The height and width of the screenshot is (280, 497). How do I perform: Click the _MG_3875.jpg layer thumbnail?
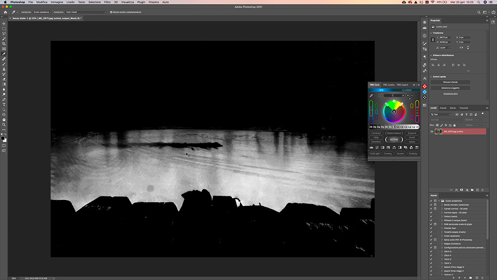[x=438, y=132]
